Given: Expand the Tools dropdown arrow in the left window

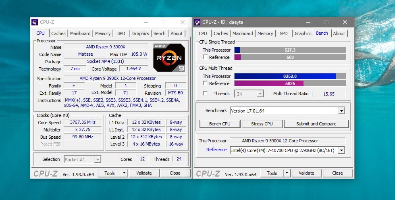Looking at the screenshot, I should pos(125,173).
